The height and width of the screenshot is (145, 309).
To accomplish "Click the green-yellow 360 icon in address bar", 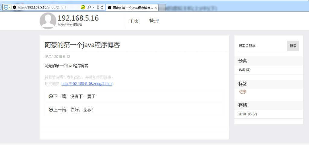I will coord(83,7).
